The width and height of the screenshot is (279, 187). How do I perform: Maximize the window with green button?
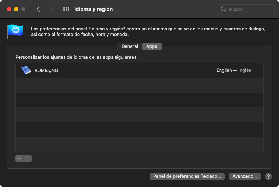pos(23,9)
